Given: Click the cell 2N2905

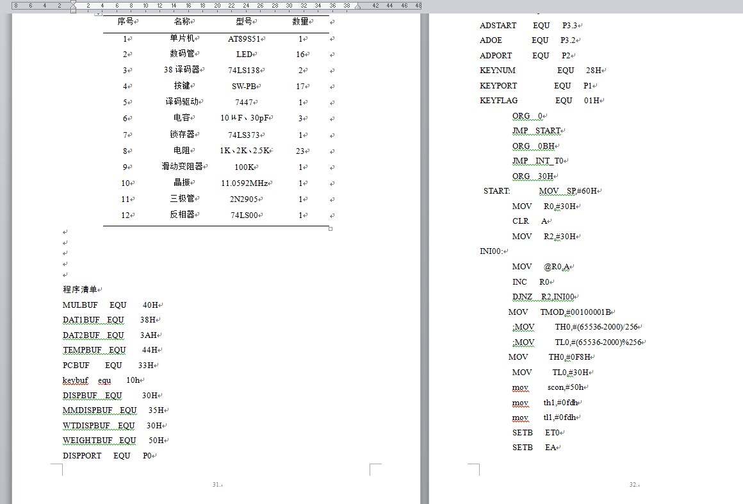Looking at the screenshot, I should 245,199.
